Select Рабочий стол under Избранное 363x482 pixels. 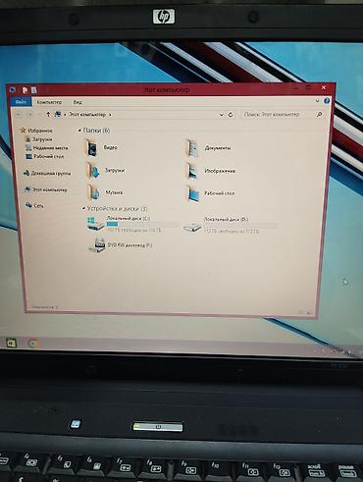point(48,156)
